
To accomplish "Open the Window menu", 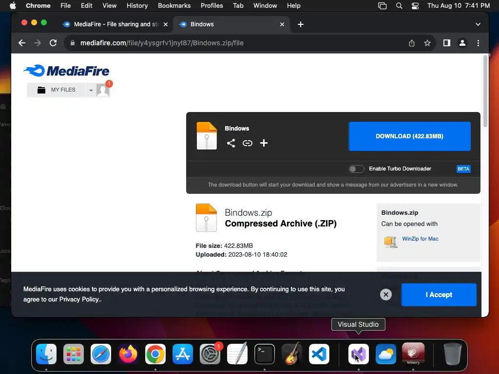I will tap(265, 6).
